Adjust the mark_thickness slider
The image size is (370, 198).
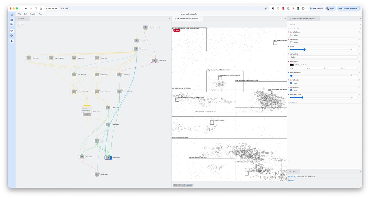(x=319, y=75)
